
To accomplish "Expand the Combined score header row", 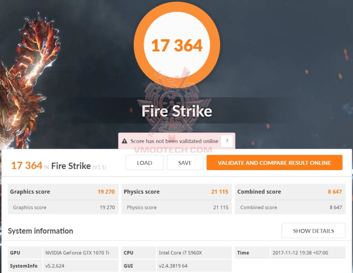I will pos(290,192).
